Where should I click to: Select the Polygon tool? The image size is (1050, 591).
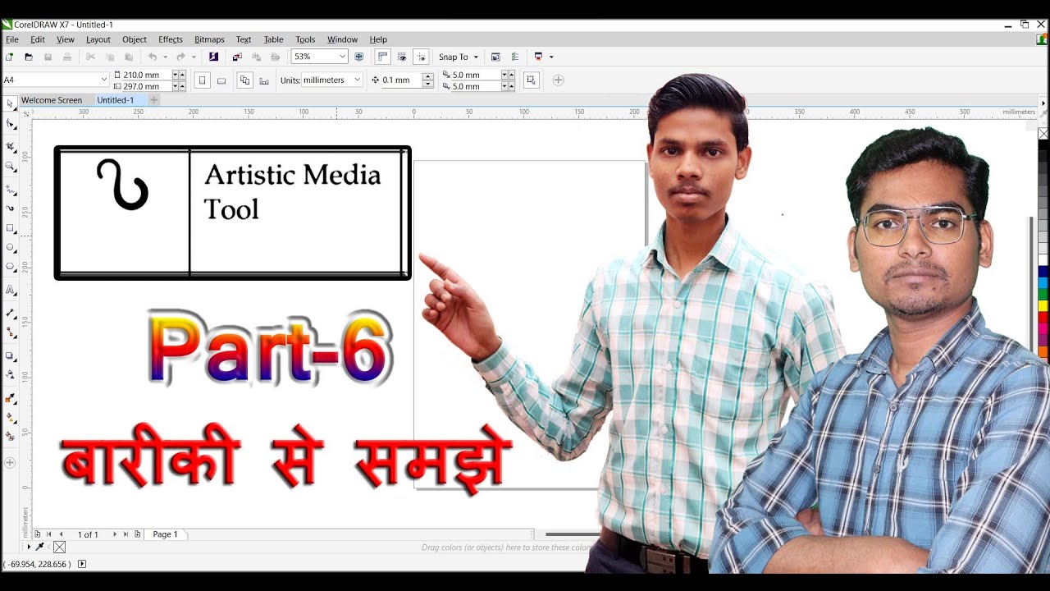coord(10,267)
